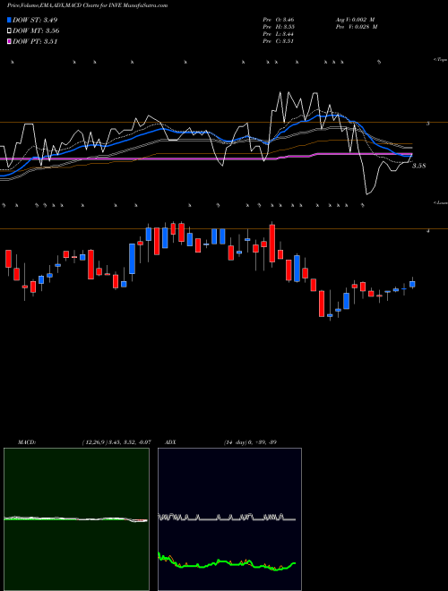
Task: Click the '3.58' price label on EMA chart
Action: tap(418, 166)
